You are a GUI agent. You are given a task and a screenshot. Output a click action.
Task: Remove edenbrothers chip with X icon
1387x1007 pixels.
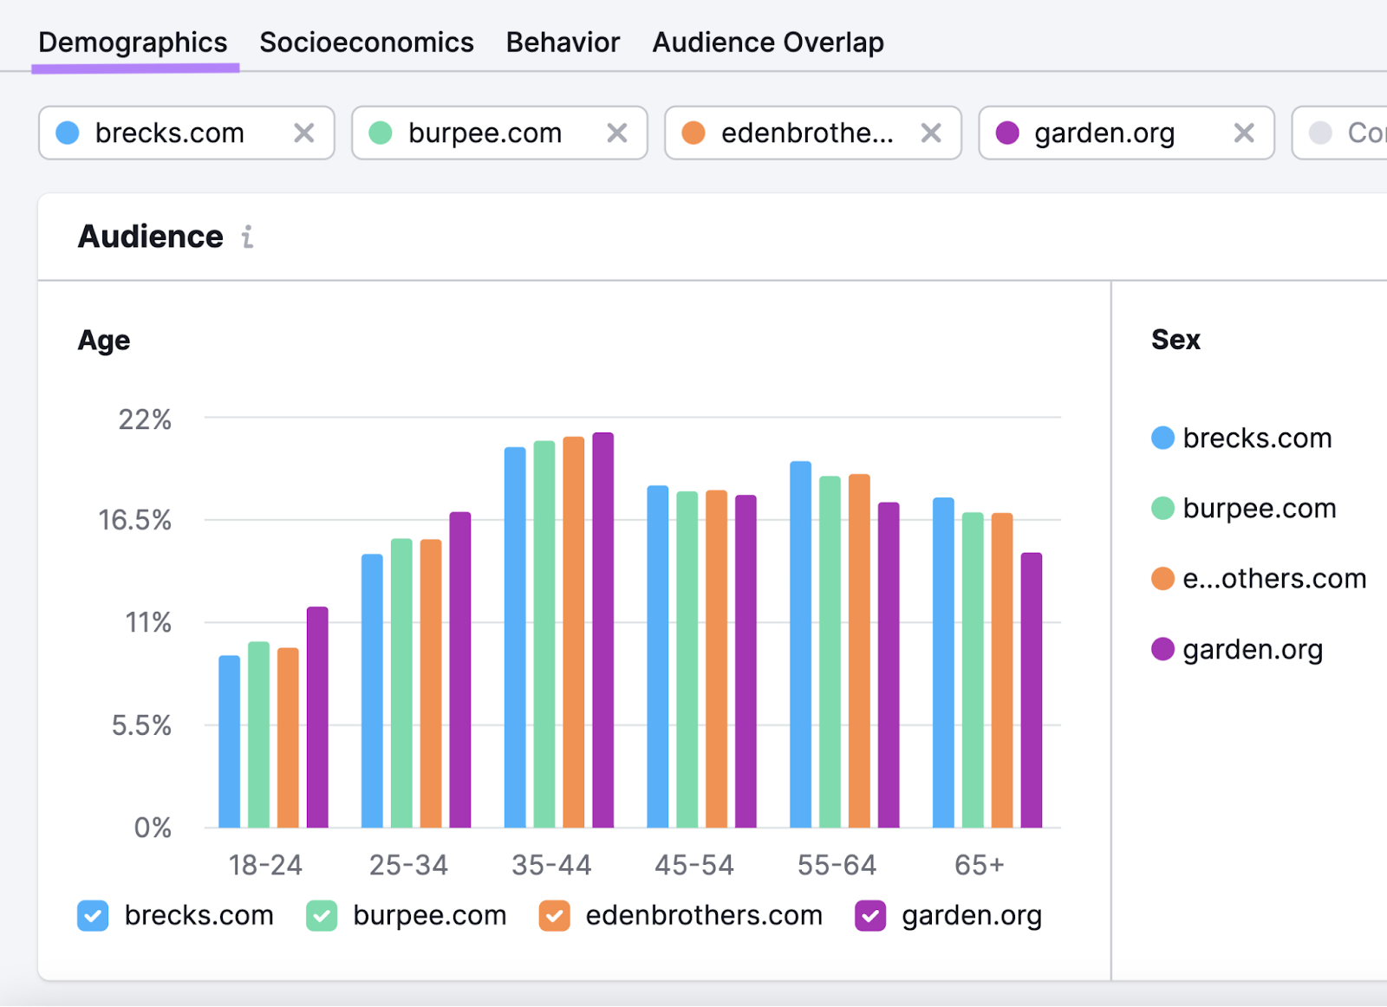[930, 133]
